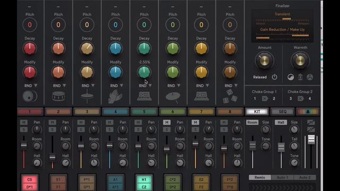This screenshot has height=191, width=340.
Task: Click the Choke Group 2 link arrow icon
Action: (301, 99)
